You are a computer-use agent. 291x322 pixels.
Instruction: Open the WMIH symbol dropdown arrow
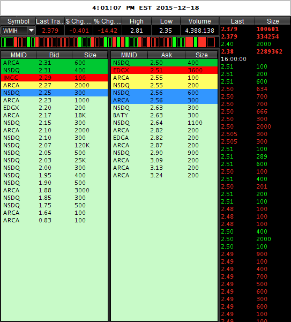31,31
